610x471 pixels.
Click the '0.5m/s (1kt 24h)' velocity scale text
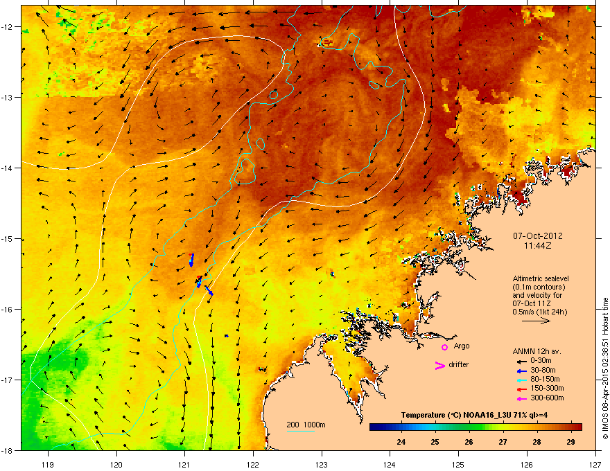point(539,312)
